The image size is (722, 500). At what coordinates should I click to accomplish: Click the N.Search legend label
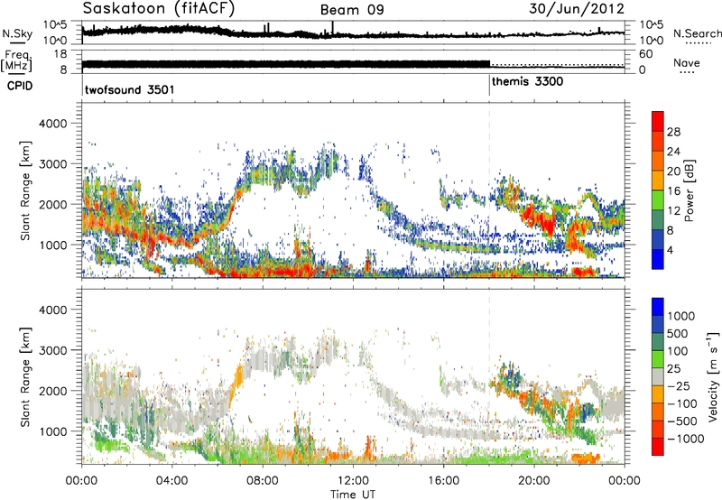pos(697,33)
